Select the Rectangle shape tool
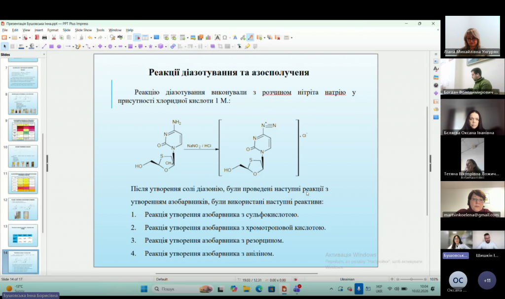 coord(51,46)
